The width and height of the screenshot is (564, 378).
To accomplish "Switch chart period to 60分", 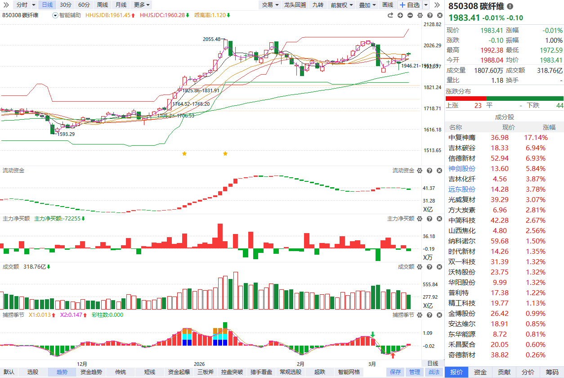I will 84,5.
